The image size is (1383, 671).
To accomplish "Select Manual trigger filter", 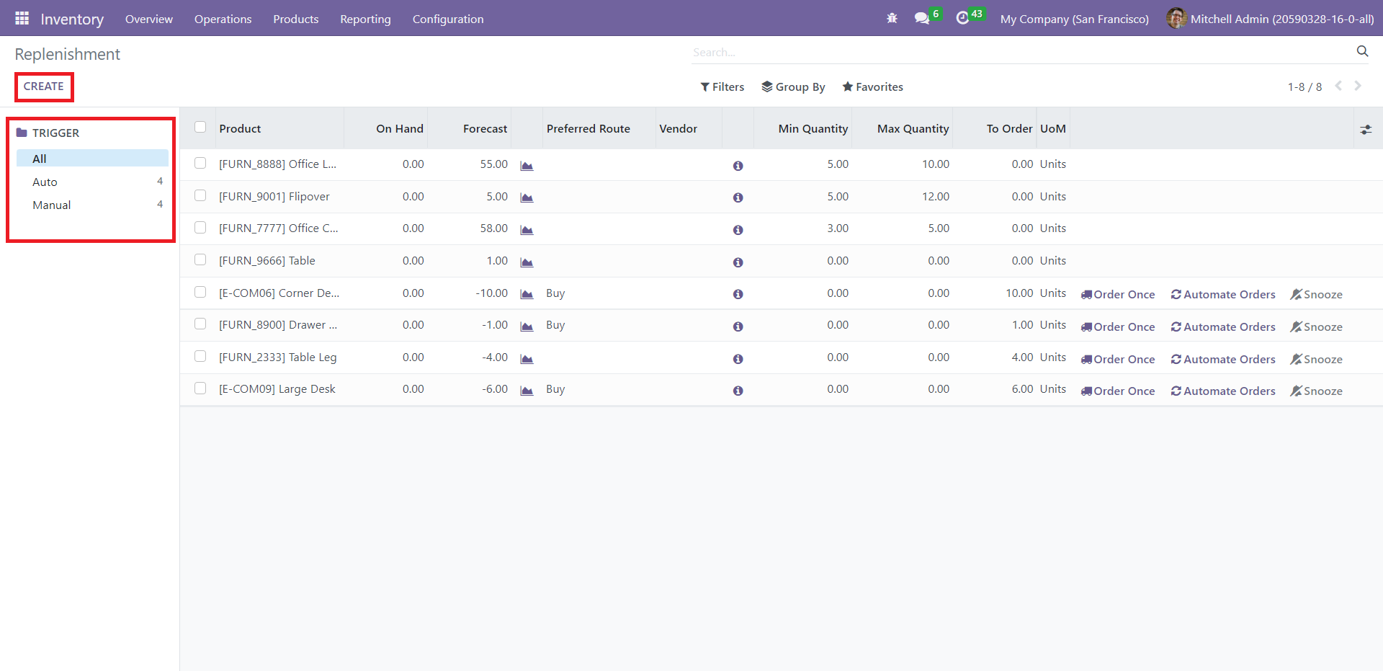I will [92, 205].
